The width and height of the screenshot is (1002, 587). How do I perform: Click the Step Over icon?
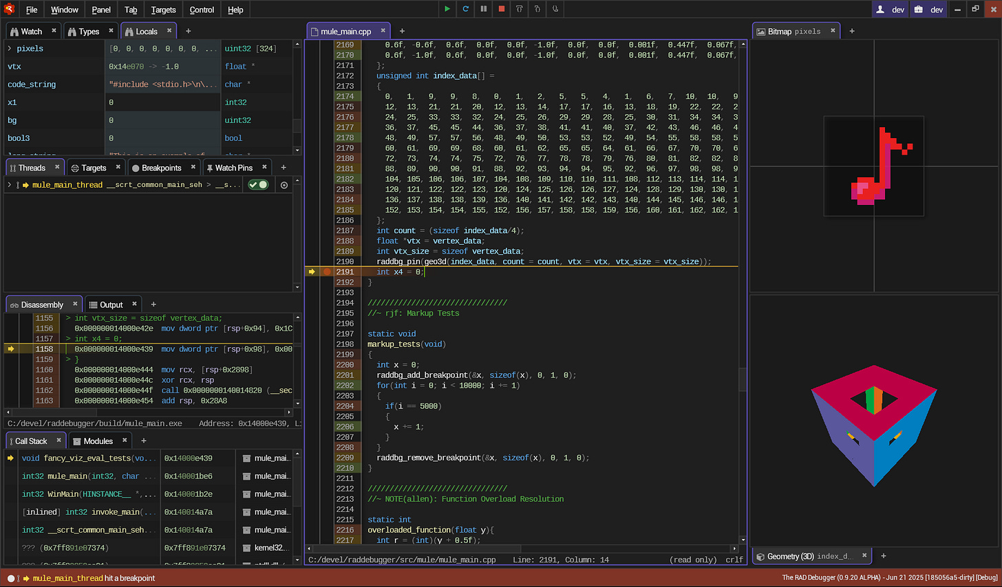point(519,9)
